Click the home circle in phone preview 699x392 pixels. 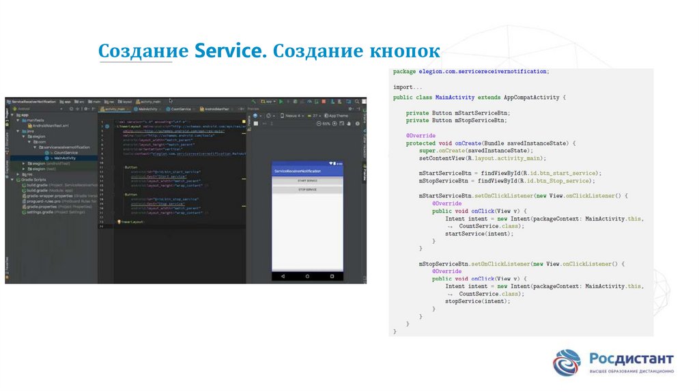point(307,277)
